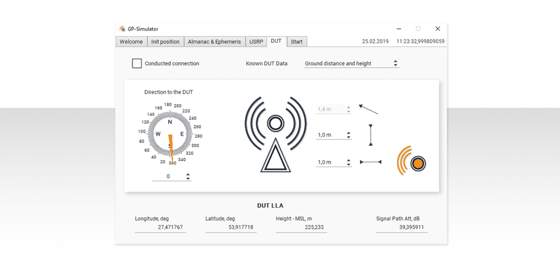Screen dimensions: 560x267
Task: Open the Init position tab
Action: (x=165, y=42)
